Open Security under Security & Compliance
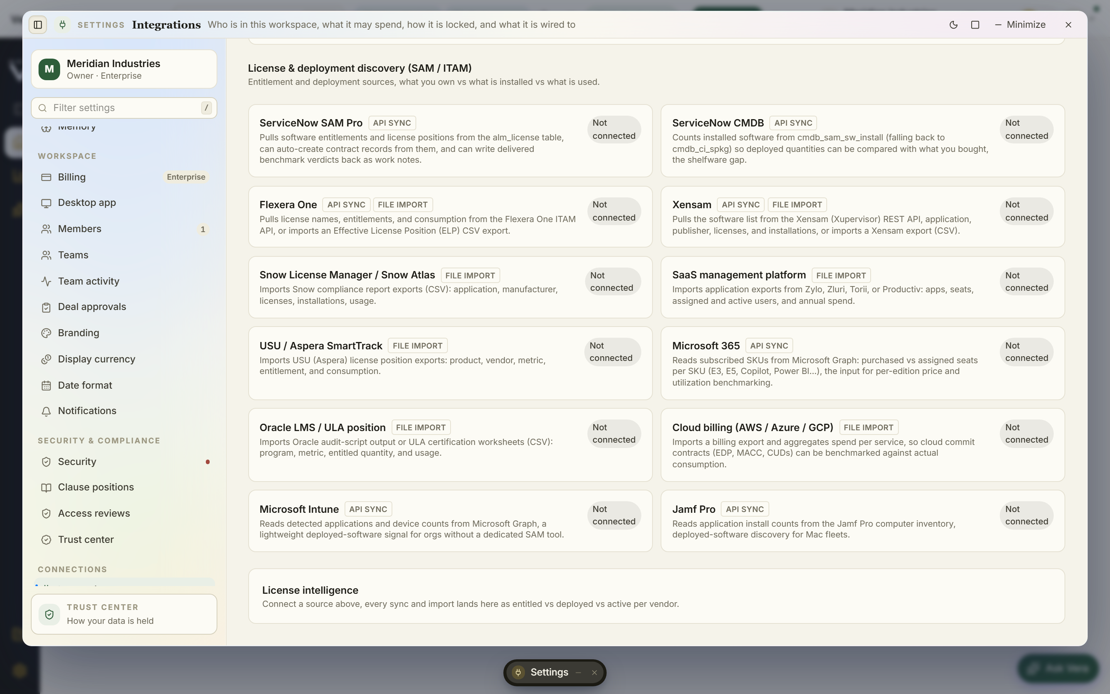1110x694 pixels. (x=124, y=462)
